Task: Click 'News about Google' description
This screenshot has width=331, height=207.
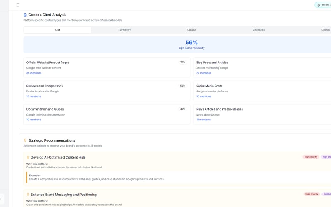Action: pyautogui.click(x=208, y=115)
